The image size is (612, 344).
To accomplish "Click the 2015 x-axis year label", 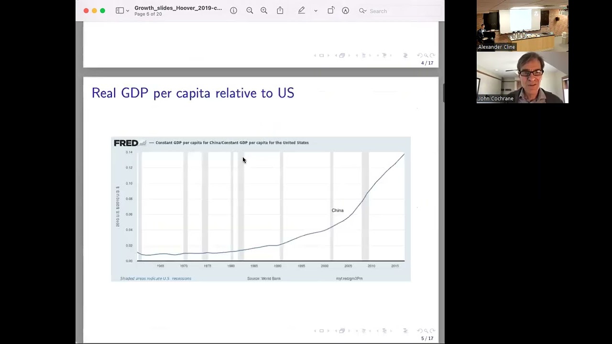I will pos(395,266).
